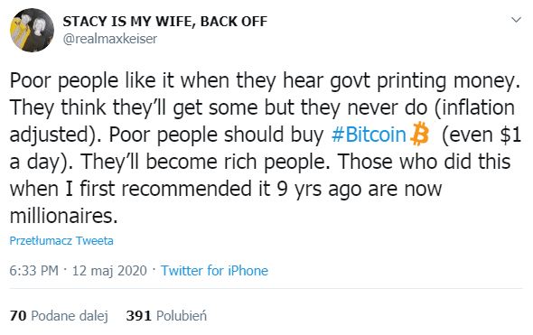Click the 'Polubień' label
The height and width of the screenshot is (335, 533).
[182, 316]
